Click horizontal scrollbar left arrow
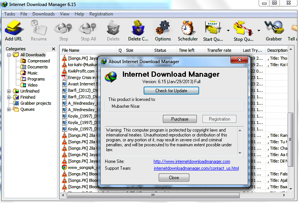Viewport: 299px width, 203px height. [63, 195]
